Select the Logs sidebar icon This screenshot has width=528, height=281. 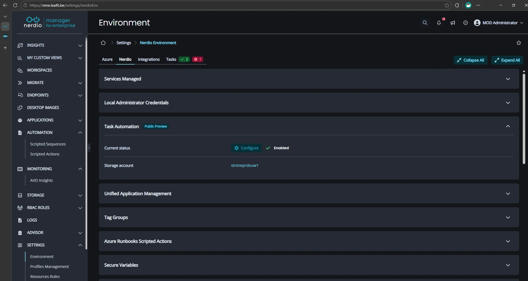[32, 220]
